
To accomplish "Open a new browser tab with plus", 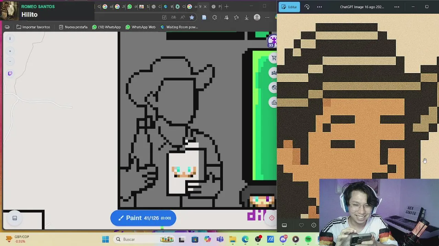I will coord(226,6).
